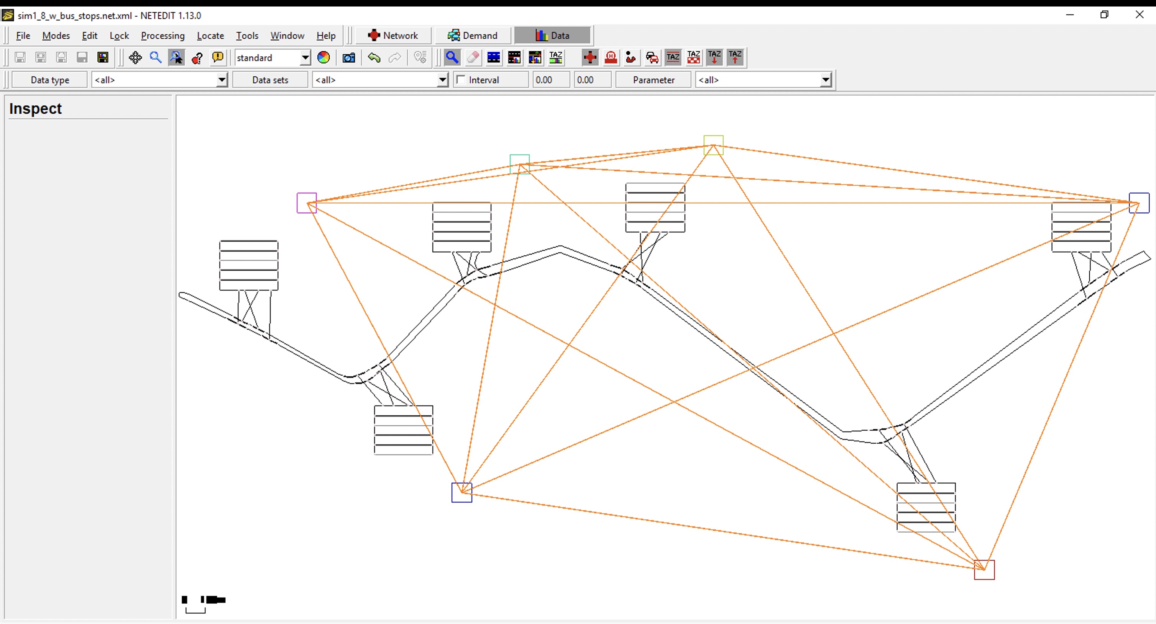The width and height of the screenshot is (1156, 624).
Task: Click the Data sets button
Action: 270,80
